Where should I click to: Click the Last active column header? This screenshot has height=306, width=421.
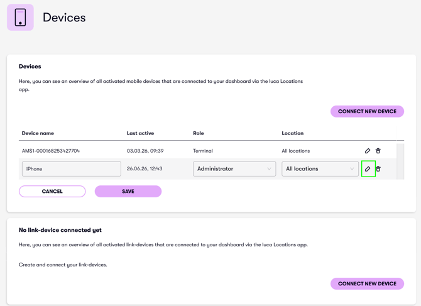(x=140, y=133)
